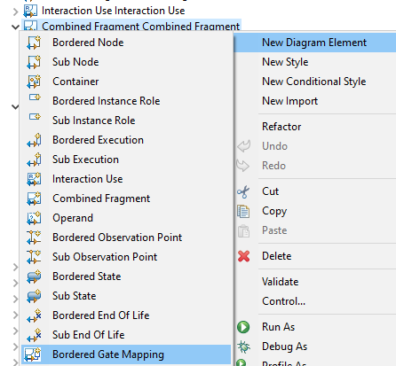Screen dimensions: 396x366
Task: Click the Sub End Of Life icon
Action: coord(34,335)
